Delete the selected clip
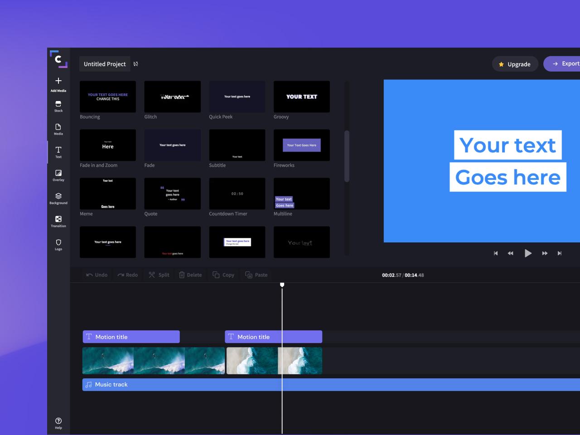This screenshot has height=435, width=580. [190, 275]
